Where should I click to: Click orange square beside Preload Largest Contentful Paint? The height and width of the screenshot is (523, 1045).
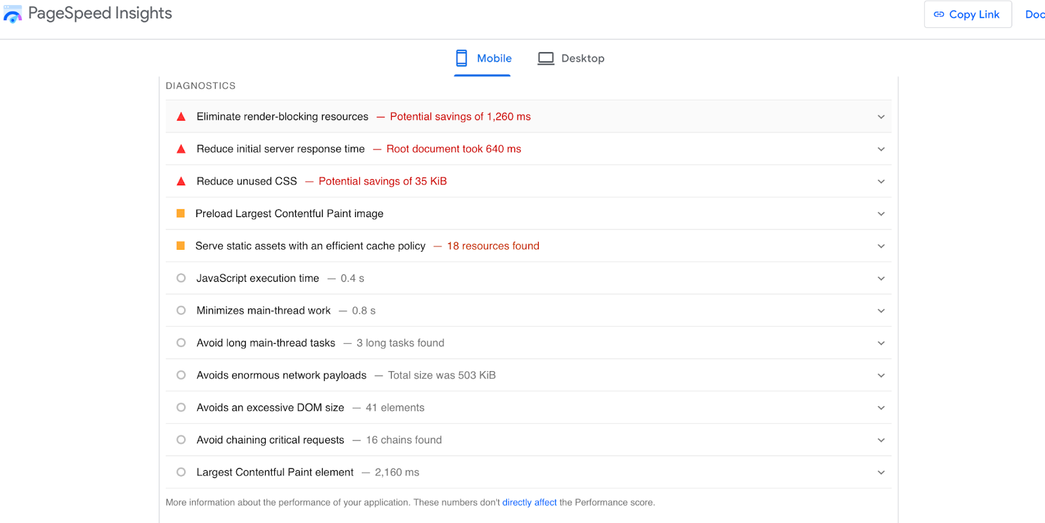pyautogui.click(x=181, y=213)
